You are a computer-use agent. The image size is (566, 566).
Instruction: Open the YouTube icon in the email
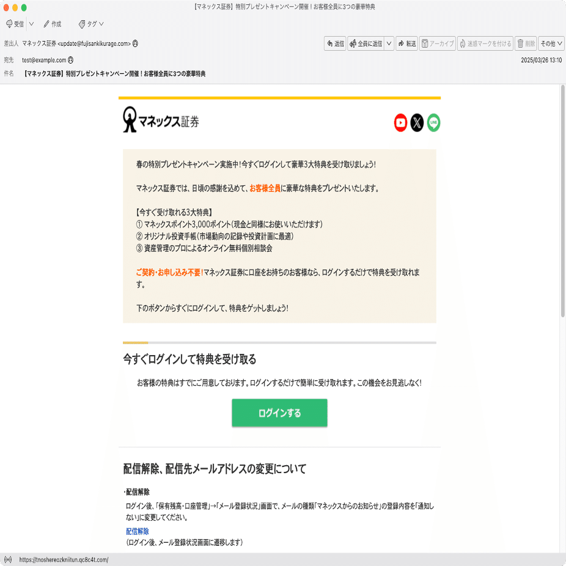[400, 123]
